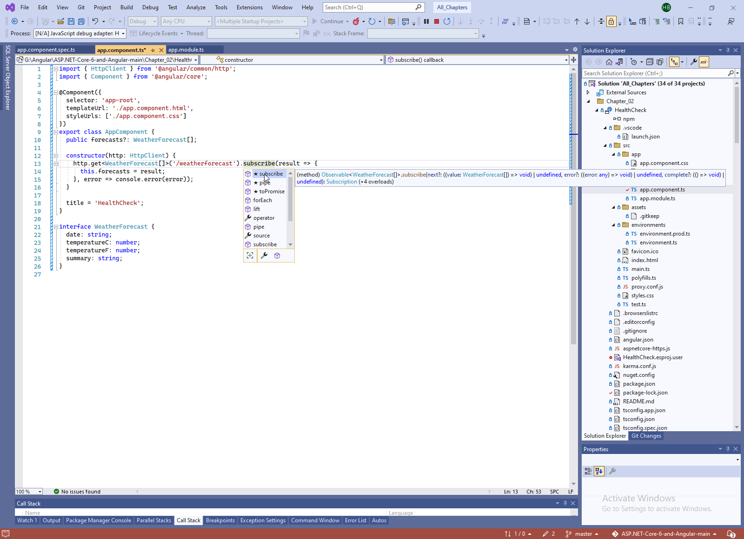Open the Extensions menu
744x539 pixels.
(249, 7)
